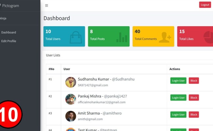Screen dimensions: 213x131
Task: Click the Ninja username in sidebar
Action: pos(3,18)
